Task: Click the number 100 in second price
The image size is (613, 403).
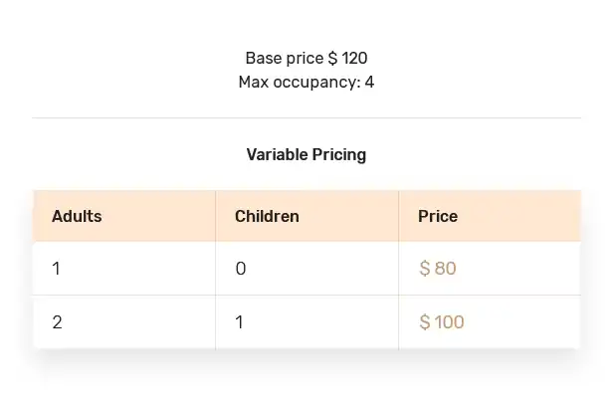Action: pyautogui.click(x=450, y=322)
